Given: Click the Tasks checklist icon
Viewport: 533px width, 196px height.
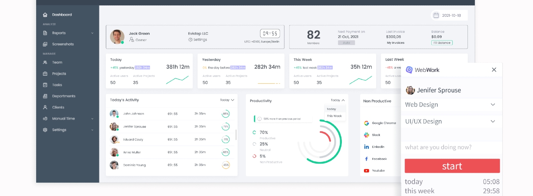Looking at the screenshot, I should [45, 85].
